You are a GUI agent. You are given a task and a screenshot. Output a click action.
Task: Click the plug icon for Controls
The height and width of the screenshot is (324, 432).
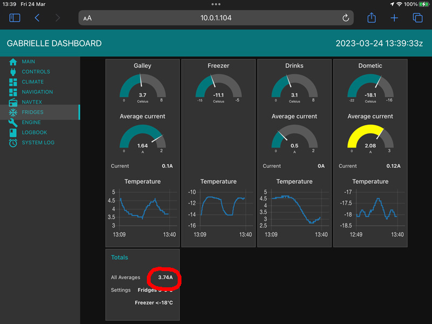pos(13,72)
